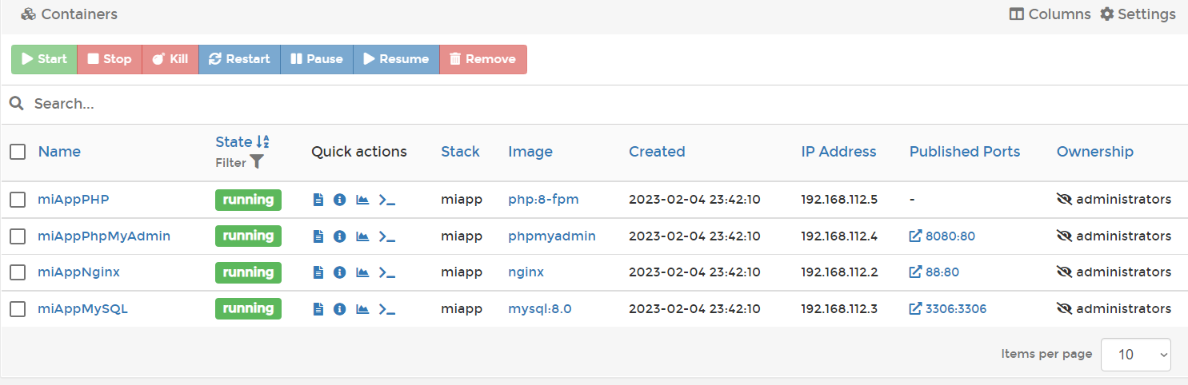Open the Items per page dropdown

point(1135,355)
